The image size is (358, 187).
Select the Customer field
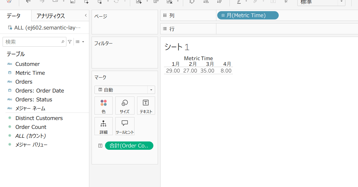(x=27, y=64)
